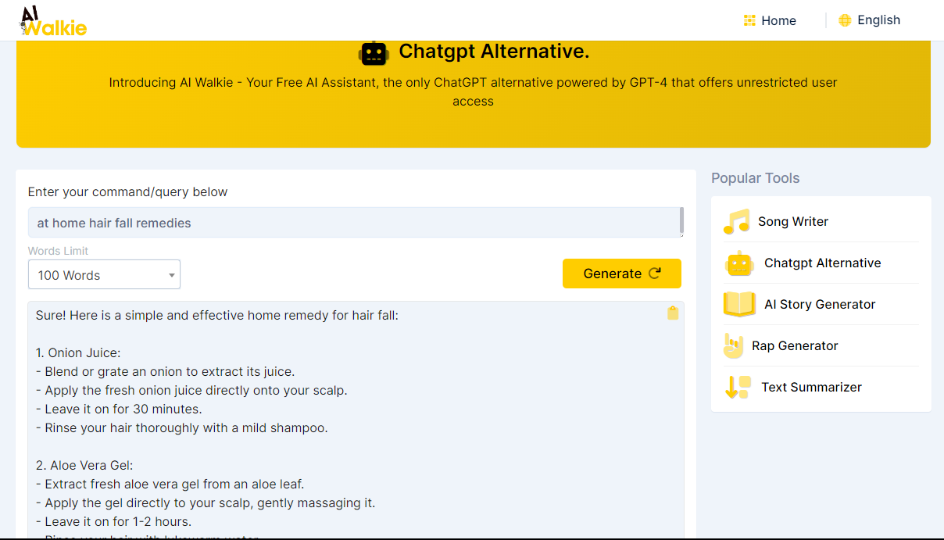Click the Home grid icon
This screenshot has height=540, width=944.
point(749,20)
